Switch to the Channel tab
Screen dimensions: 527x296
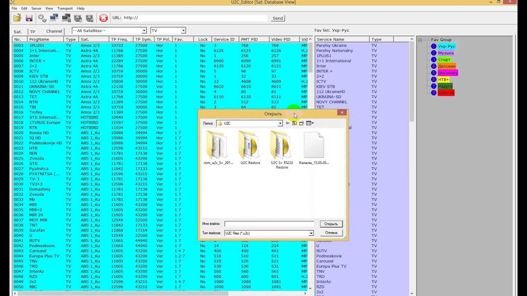pos(54,31)
